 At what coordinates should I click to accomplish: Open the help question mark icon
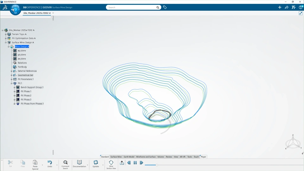coord(301,7)
